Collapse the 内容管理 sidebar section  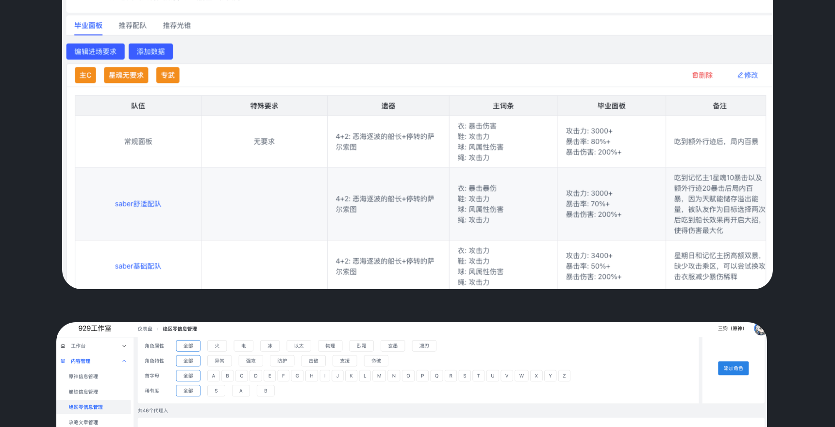click(x=124, y=361)
